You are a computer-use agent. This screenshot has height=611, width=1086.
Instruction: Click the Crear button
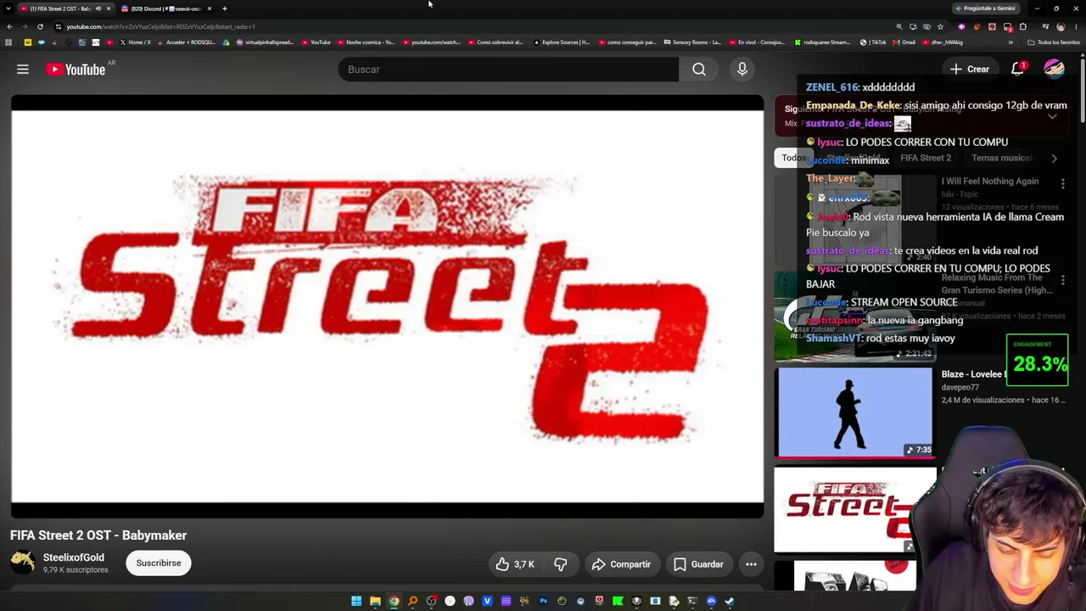coord(970,69)
